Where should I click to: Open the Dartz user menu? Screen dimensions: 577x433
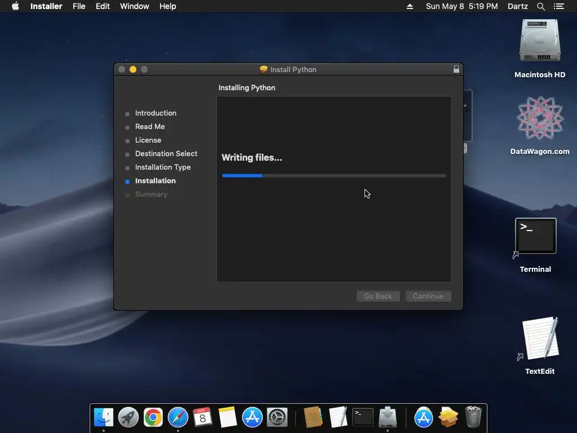(x=517, y=6)
